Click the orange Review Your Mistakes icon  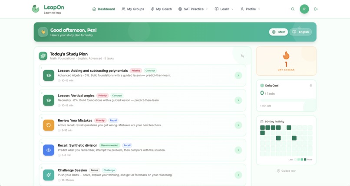49,125
